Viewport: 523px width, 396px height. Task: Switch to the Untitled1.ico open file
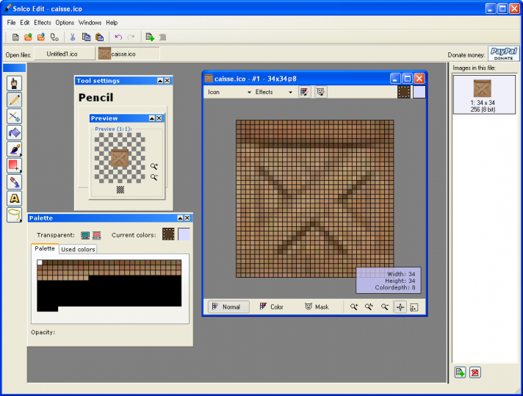[64, 54]
